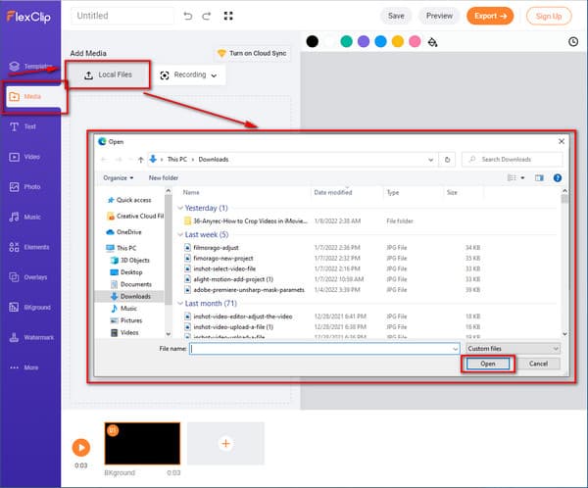Redo the last action
This screenshot has height=488, width=588.
tap(206, 16)
